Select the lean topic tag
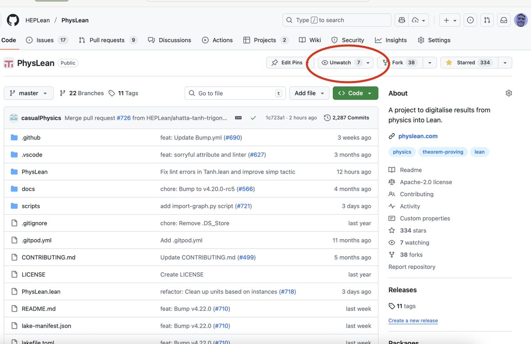The image size is (531, 344). tap(479, 152)
